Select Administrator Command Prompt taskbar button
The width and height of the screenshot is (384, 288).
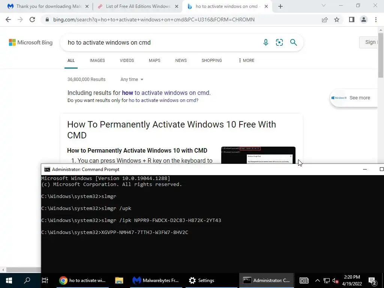[x=267, y=280]
